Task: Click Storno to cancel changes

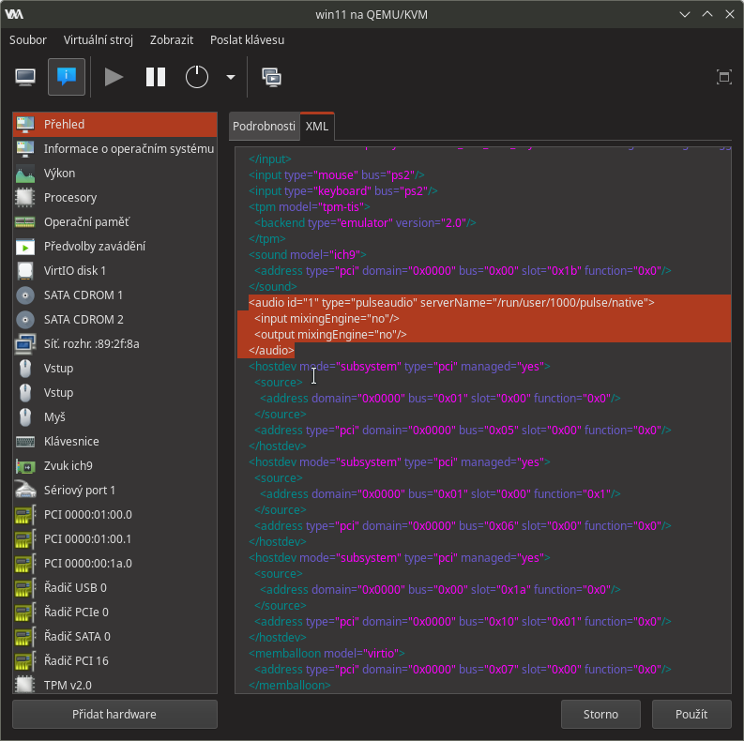Action: click(600, 714)
